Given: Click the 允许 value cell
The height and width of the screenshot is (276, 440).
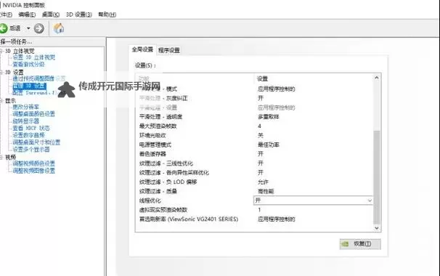Looking at the screenshot, I should [x=263, y=182].
